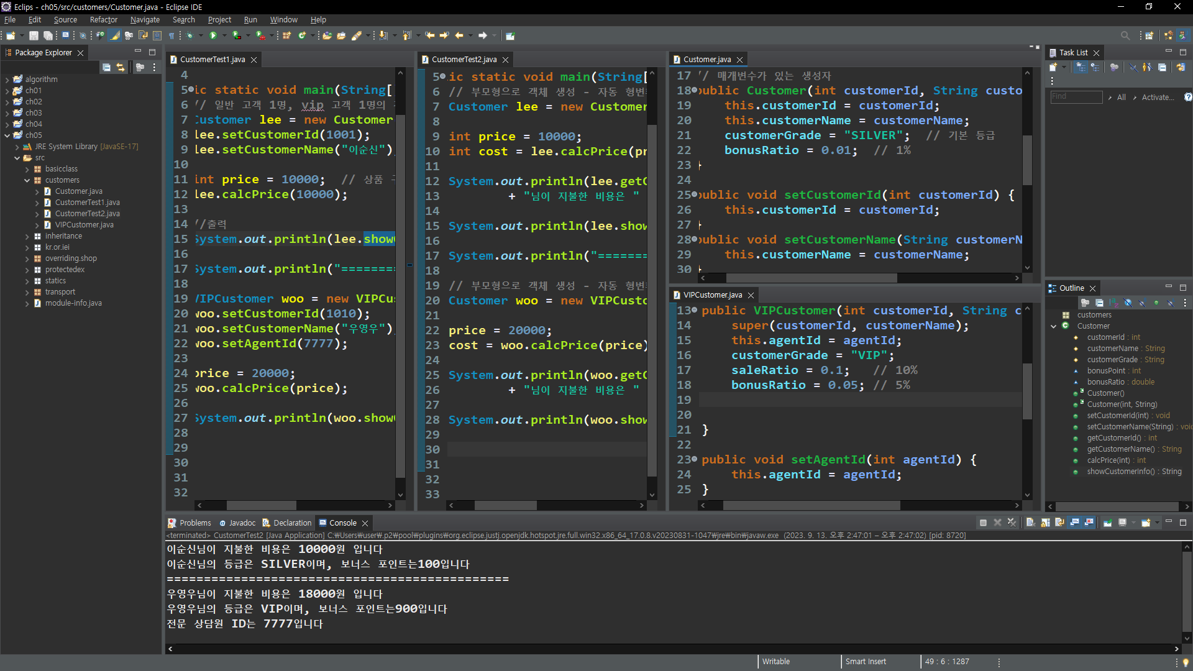1193x671 pixels.
Task: Click the New Java Class toolbar icon
Action: 303,35
